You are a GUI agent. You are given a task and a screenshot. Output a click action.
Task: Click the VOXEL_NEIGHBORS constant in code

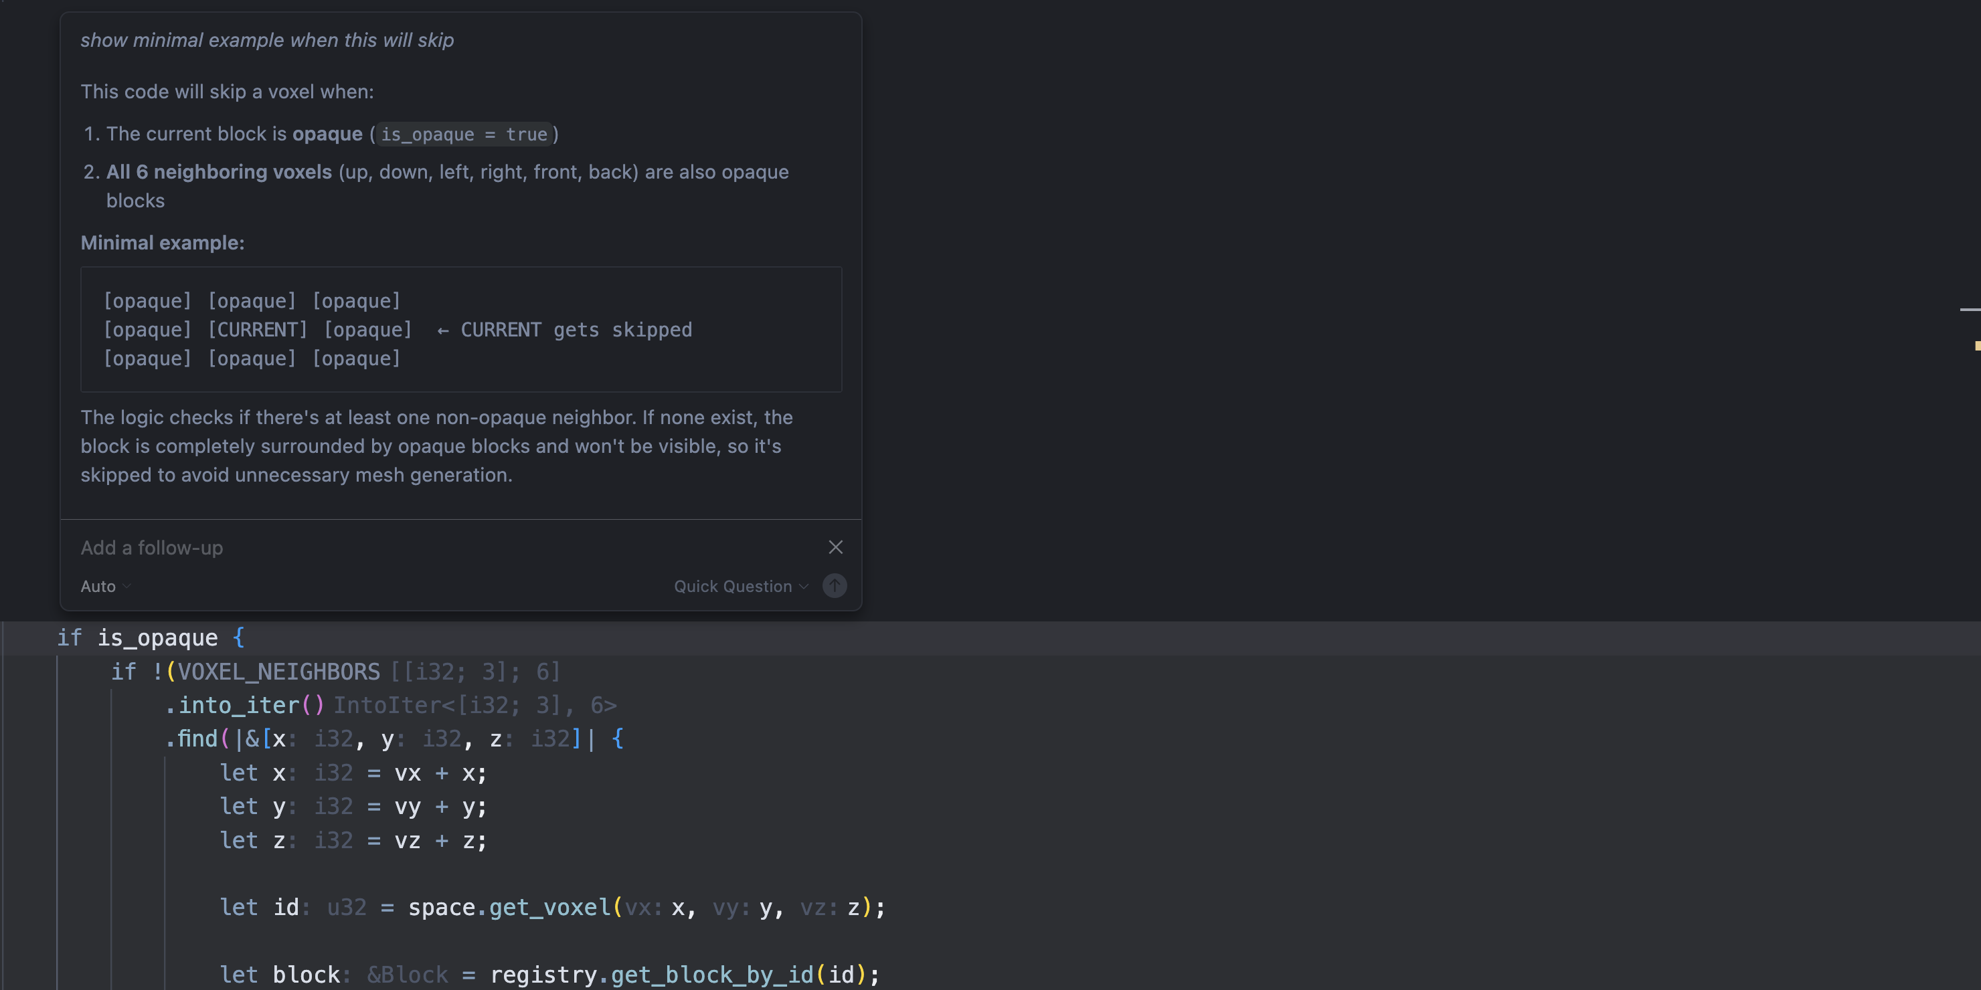click(278, 672)
